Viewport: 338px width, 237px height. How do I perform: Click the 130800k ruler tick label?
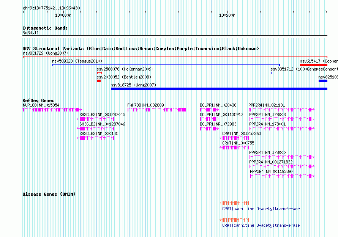pos(63,15)
